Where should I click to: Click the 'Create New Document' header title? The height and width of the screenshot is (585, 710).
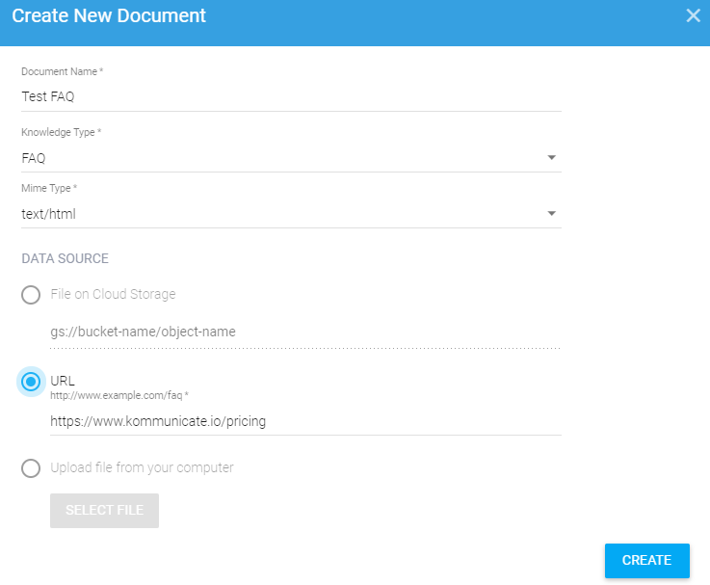109,16
